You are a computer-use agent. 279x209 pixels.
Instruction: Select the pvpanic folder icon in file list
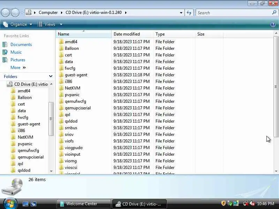pyautogui.click(x=61, y=94)
